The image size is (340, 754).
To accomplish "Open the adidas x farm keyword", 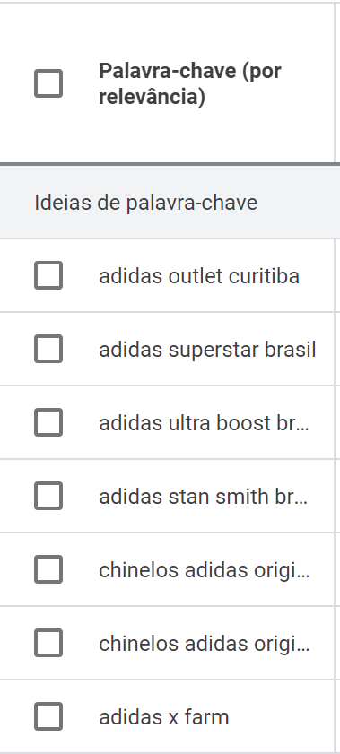I will coord(164,717).
